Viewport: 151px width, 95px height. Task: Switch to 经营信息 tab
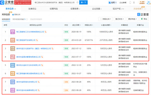click(75, 9)
